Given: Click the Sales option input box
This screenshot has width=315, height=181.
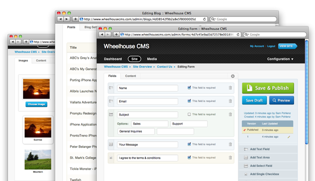Looking at the screenshot, I should [x=150, y=124].
